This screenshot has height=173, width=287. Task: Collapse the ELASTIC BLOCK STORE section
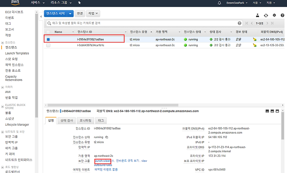coord(2,107)
